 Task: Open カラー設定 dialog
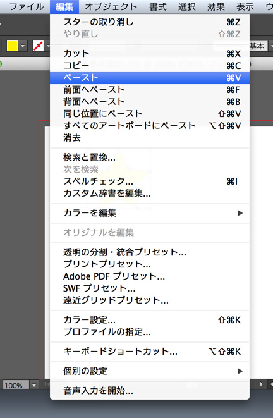point(150,320)
